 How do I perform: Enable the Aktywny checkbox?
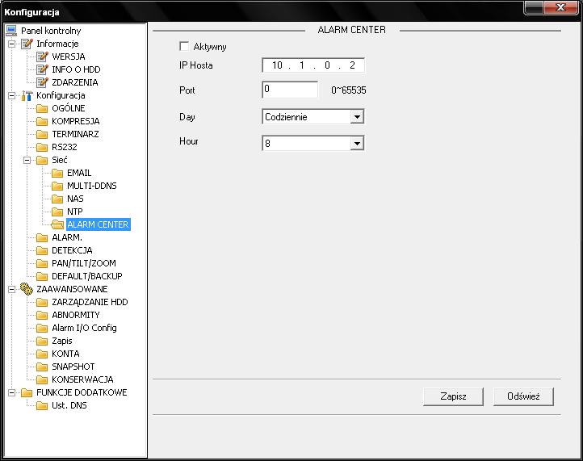pos(184,47)
